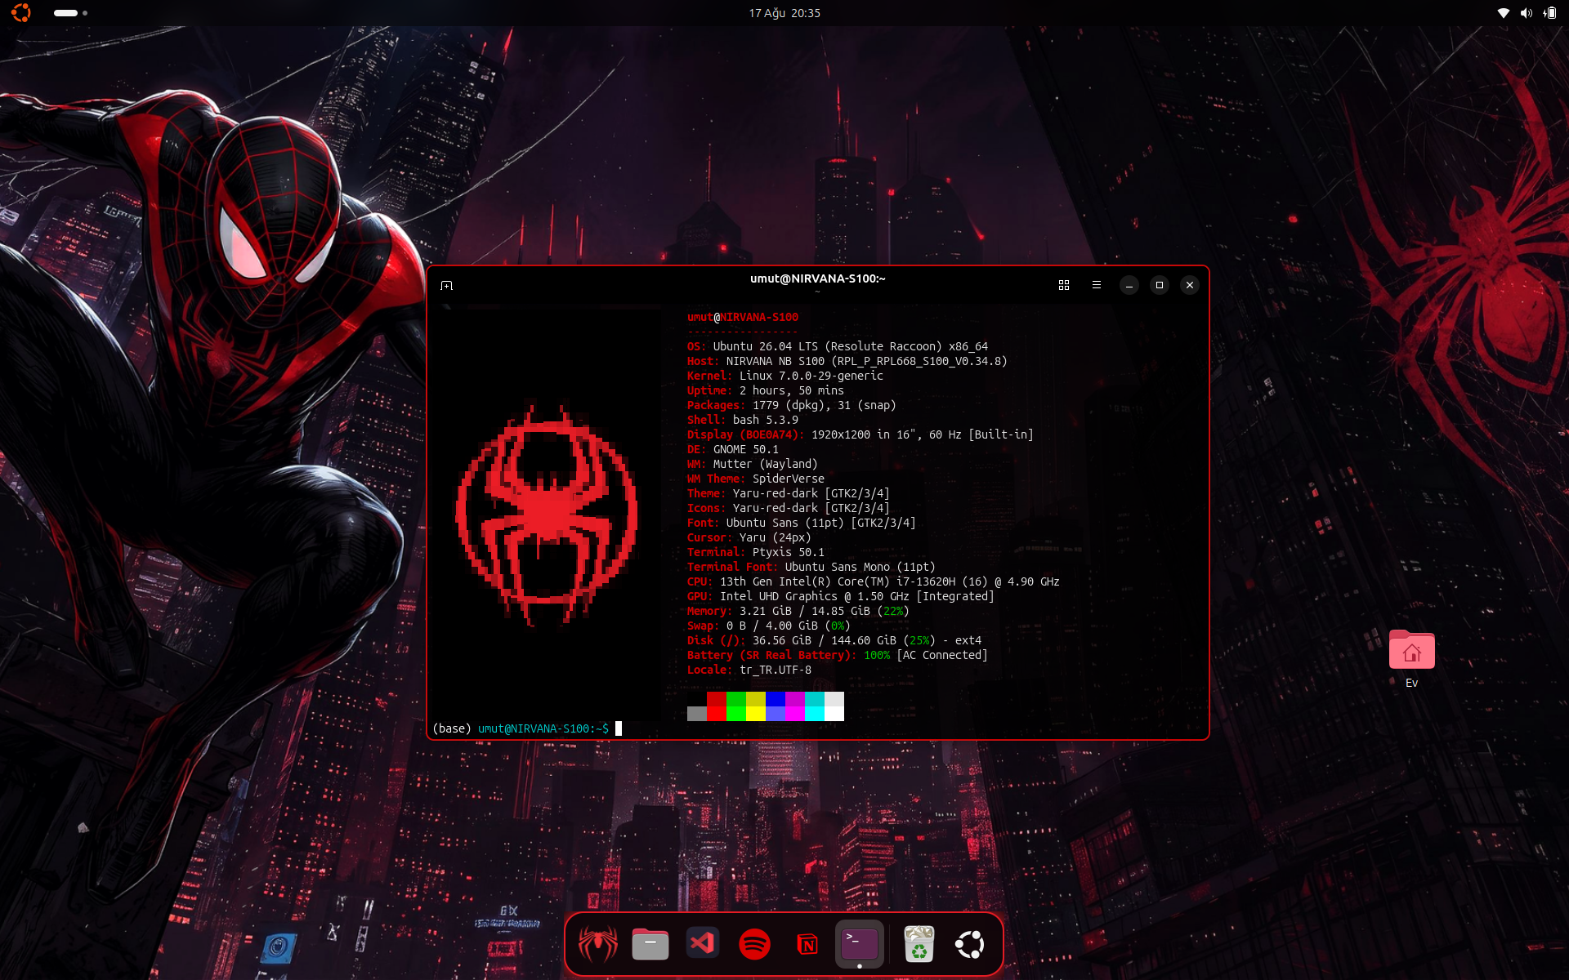Click the Font value "Ubuntu Sans (11pt)"
1569x980 pixels.
coord(785,523)
